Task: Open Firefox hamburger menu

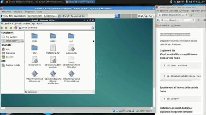Action: 205,20
